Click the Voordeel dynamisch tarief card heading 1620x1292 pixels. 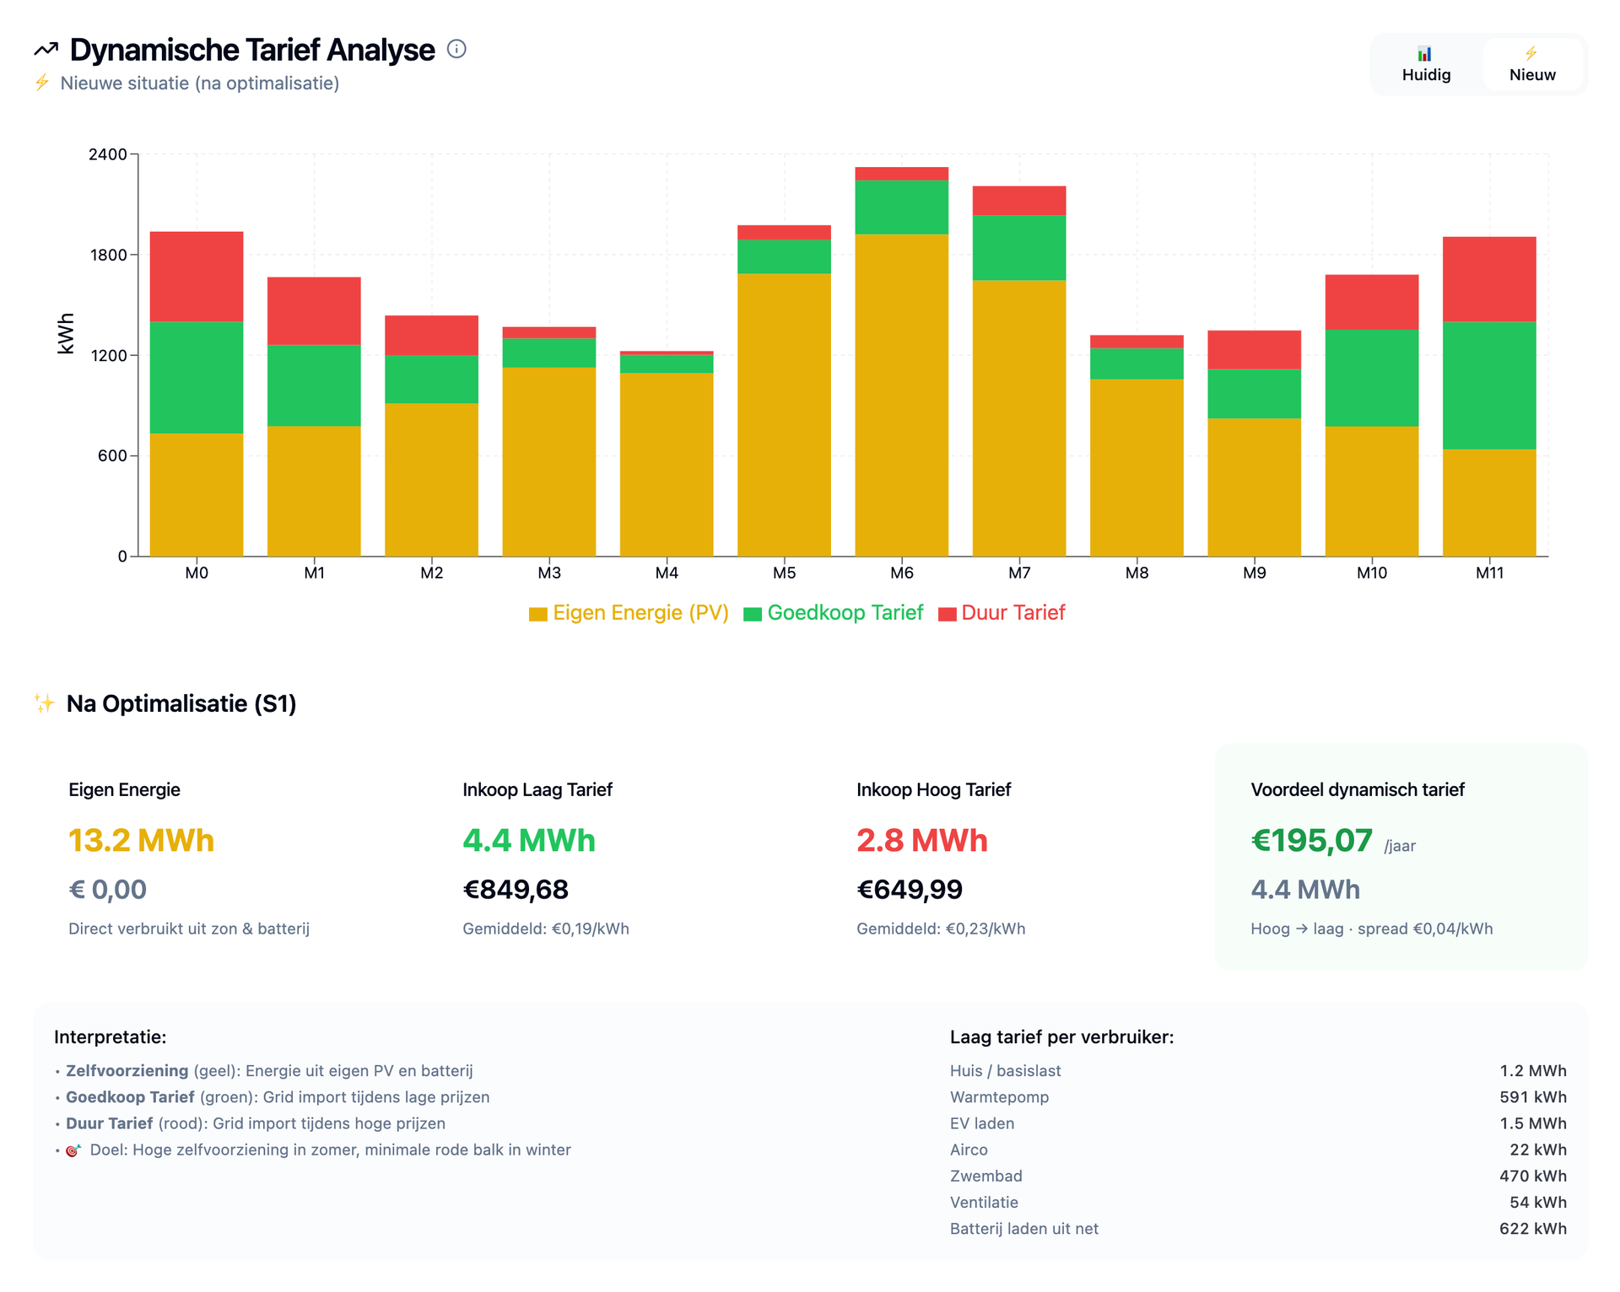point(1358,790)
